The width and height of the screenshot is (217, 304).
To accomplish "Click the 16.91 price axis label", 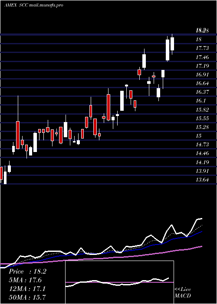I will coord(202,75).
